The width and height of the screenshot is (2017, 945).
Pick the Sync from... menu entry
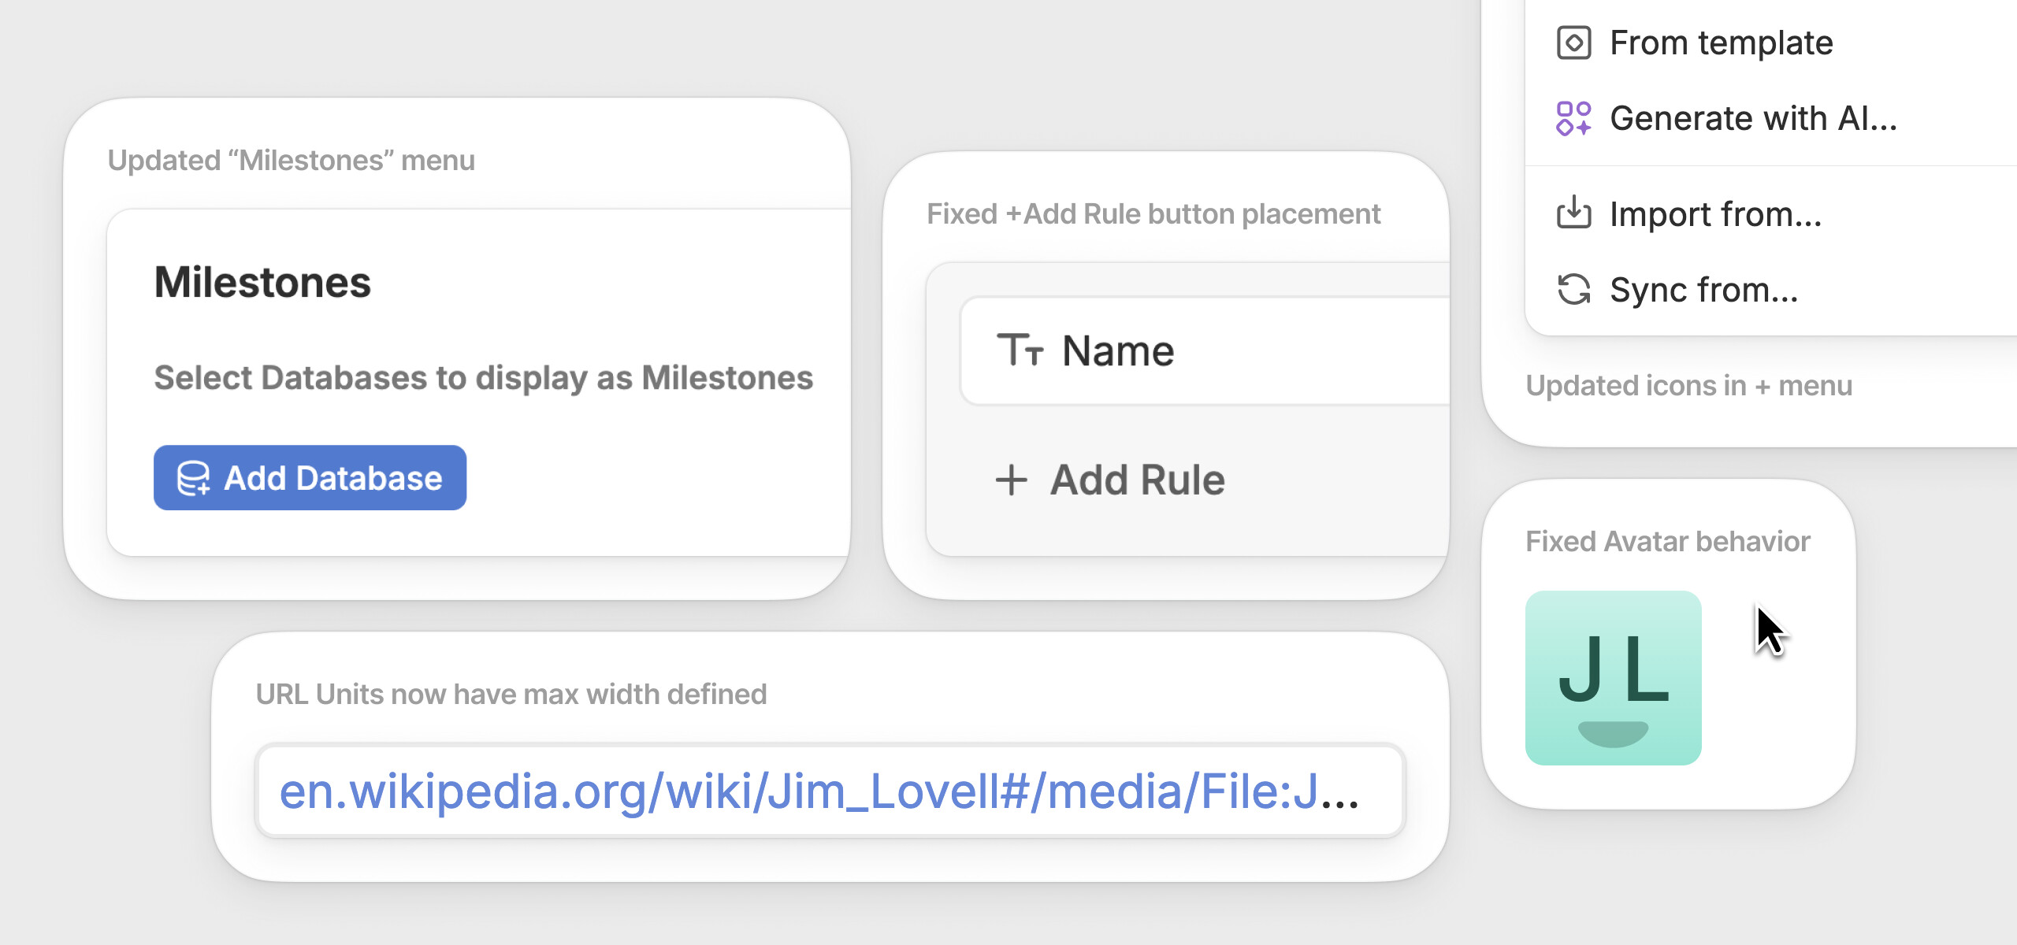(x=1703, y=290)
